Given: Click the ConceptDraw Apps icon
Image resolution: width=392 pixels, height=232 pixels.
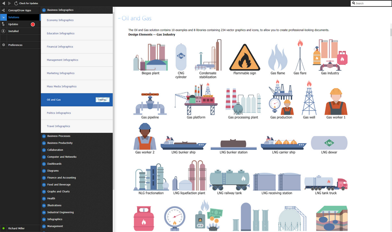Looking at the screenshot, I should [3, 10].
